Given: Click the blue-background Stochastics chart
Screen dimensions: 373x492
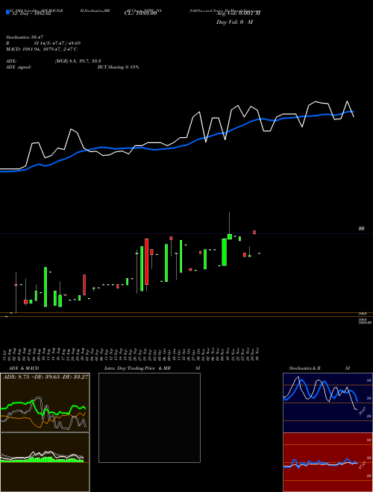Looking at the screenshot, I should (327, 403).
